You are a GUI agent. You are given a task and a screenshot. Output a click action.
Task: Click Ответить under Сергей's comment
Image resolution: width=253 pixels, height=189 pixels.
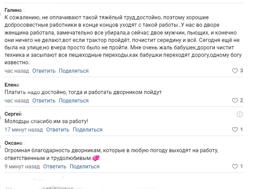tap(58, 130)
